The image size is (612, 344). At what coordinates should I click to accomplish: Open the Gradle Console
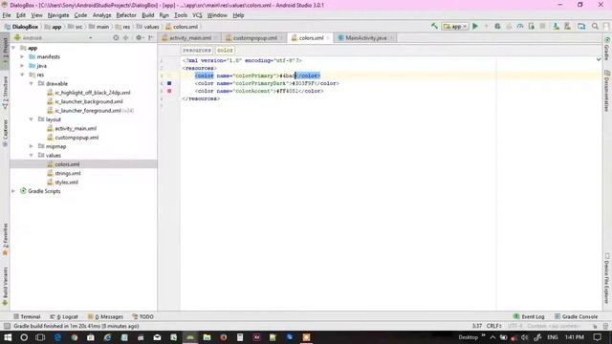click(576, 316)
